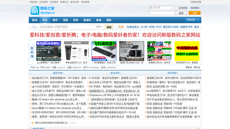230x129 pixels.
Task: Click the magnifier icon beside search box
Action: 34,27
